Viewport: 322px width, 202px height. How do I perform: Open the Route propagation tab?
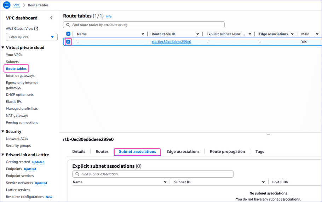pyautogui.click(x=227, y=151)
